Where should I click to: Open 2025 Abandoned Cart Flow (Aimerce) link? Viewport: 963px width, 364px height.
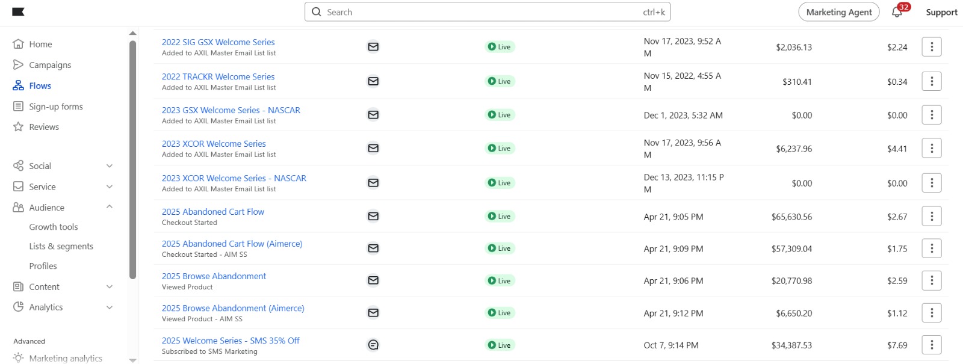[x=232, y=244]
